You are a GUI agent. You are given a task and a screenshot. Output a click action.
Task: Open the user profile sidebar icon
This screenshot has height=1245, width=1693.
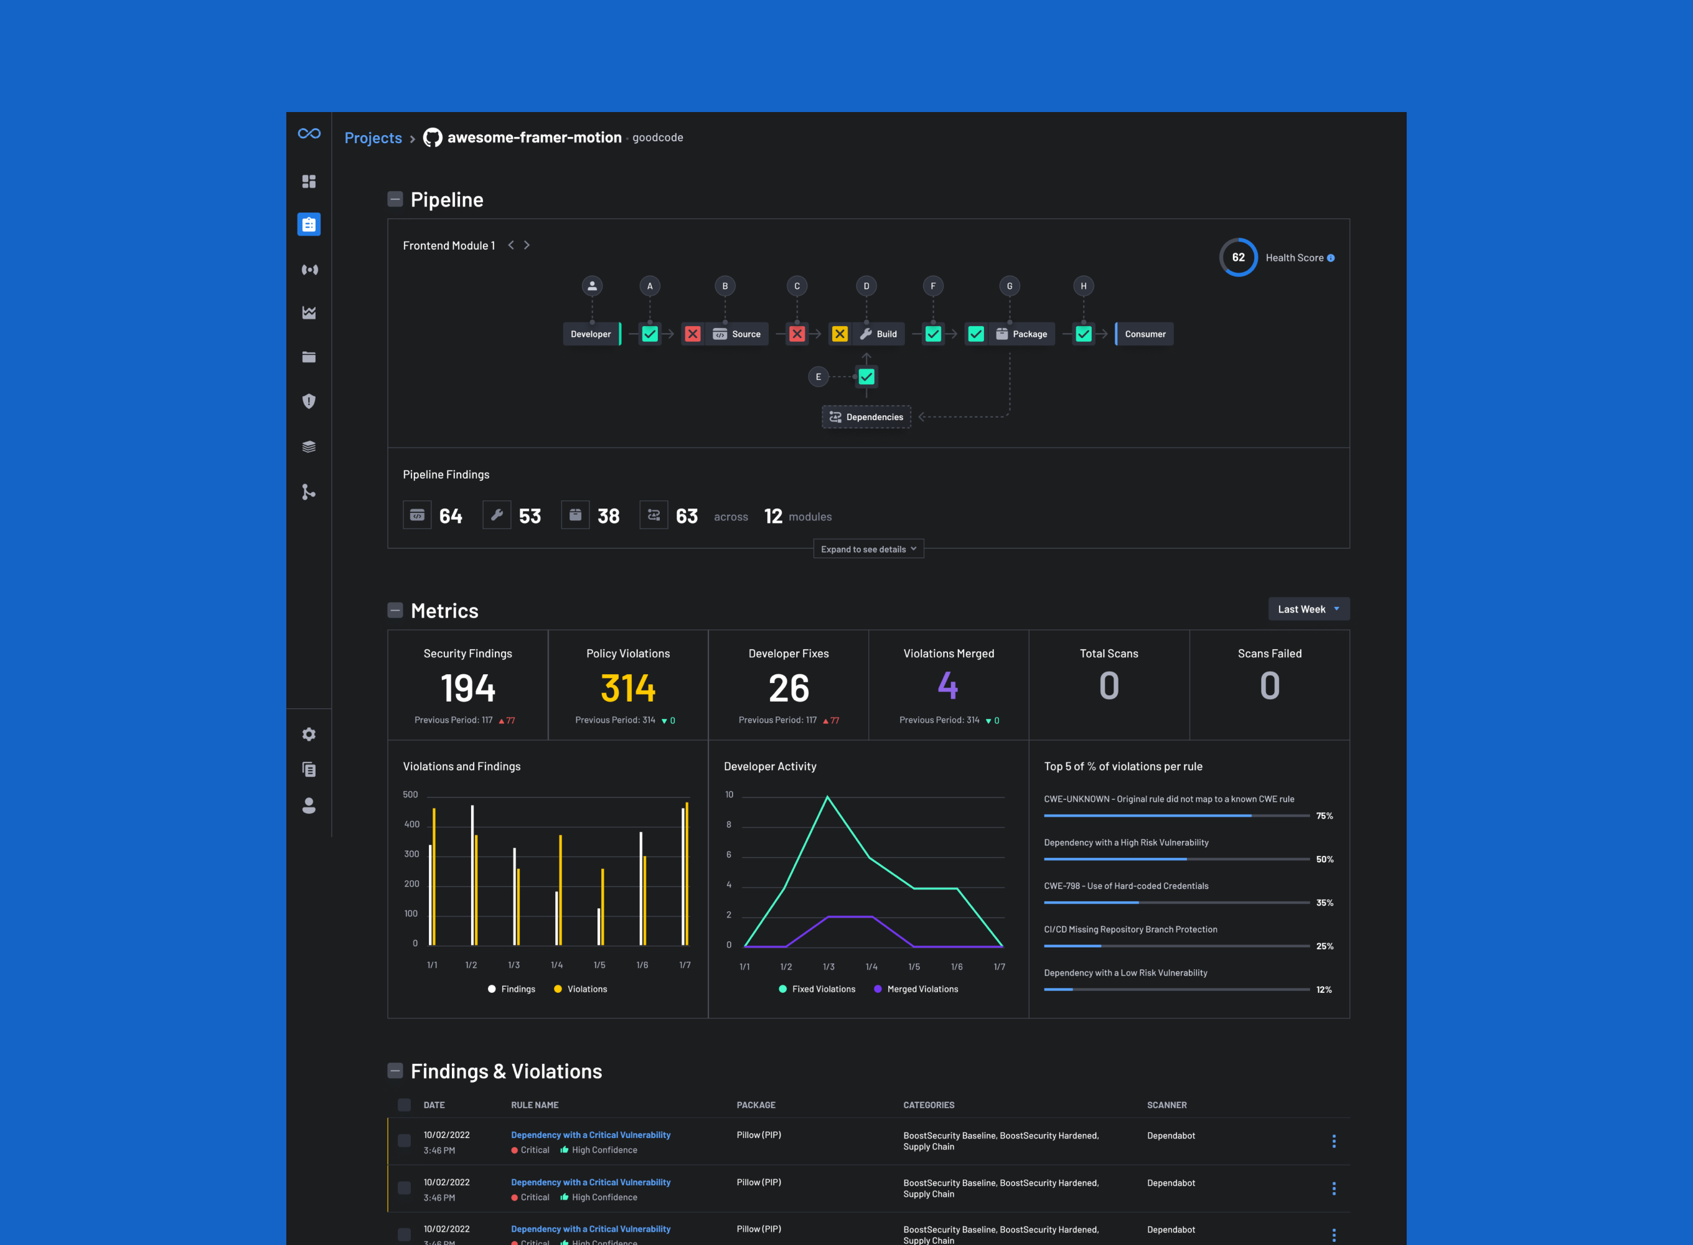309,806
